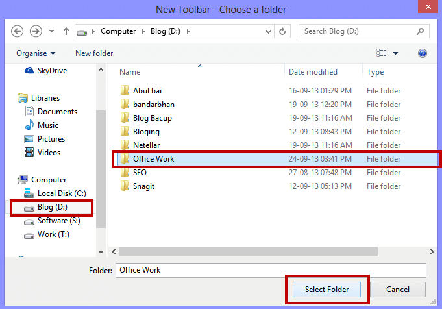Open the Organise dropdown menu

(36, 53)
